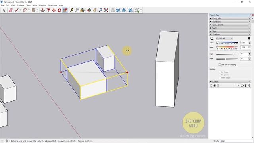
Task: Select the Text label tool
Action: (x=77, y=10)
